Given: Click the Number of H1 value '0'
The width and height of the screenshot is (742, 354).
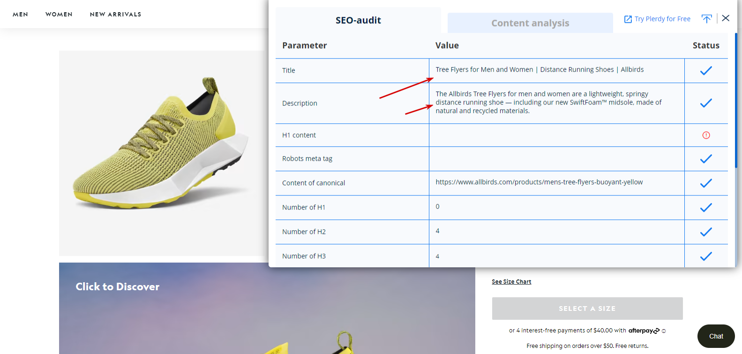Looking at the screenshot, I should click(x=437, y=207).
